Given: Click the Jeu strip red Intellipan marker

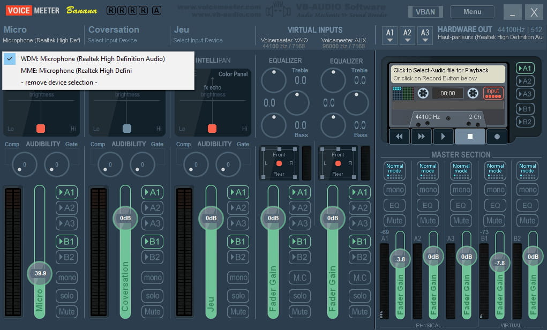Looking at the screenshot, I should coord(212,129).
